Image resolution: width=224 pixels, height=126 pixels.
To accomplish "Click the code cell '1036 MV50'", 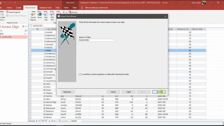I will [x=163, y=99].
